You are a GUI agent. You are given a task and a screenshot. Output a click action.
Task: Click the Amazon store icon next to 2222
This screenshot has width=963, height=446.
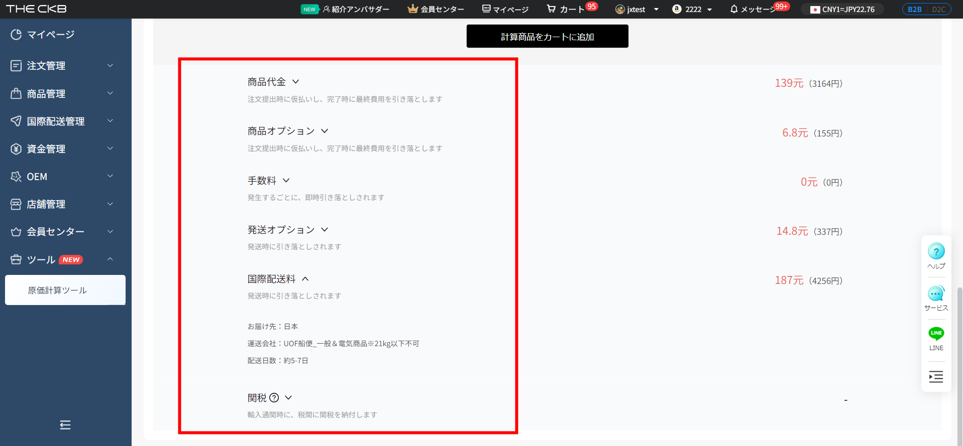(677, 9)
